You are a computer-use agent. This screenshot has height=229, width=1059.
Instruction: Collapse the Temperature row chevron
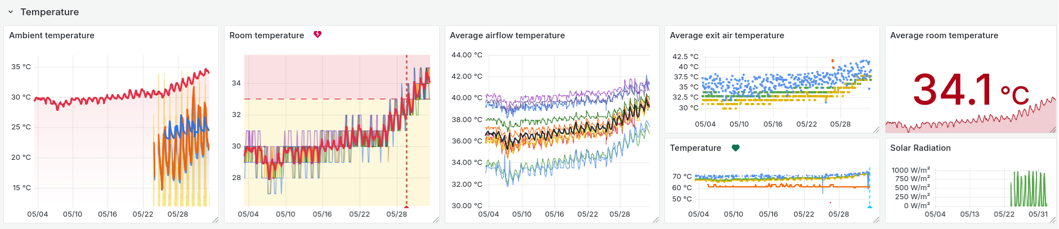click(11, 12)
